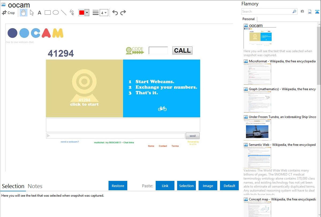
Task: Click the snapshot icon beside Graph (mathematics) entry
Action: [246, 89]
